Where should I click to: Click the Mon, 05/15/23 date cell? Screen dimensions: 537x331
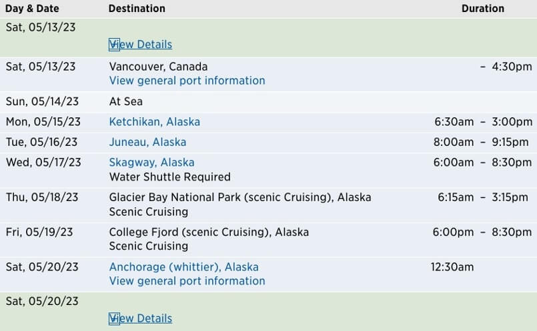point(43,122)
